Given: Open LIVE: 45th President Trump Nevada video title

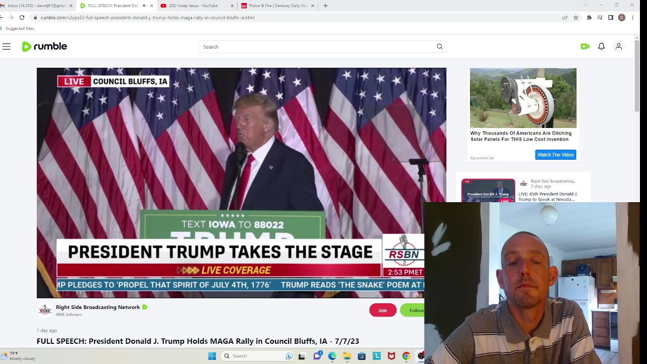Looking at the screenshot, I should click(547, 197).
